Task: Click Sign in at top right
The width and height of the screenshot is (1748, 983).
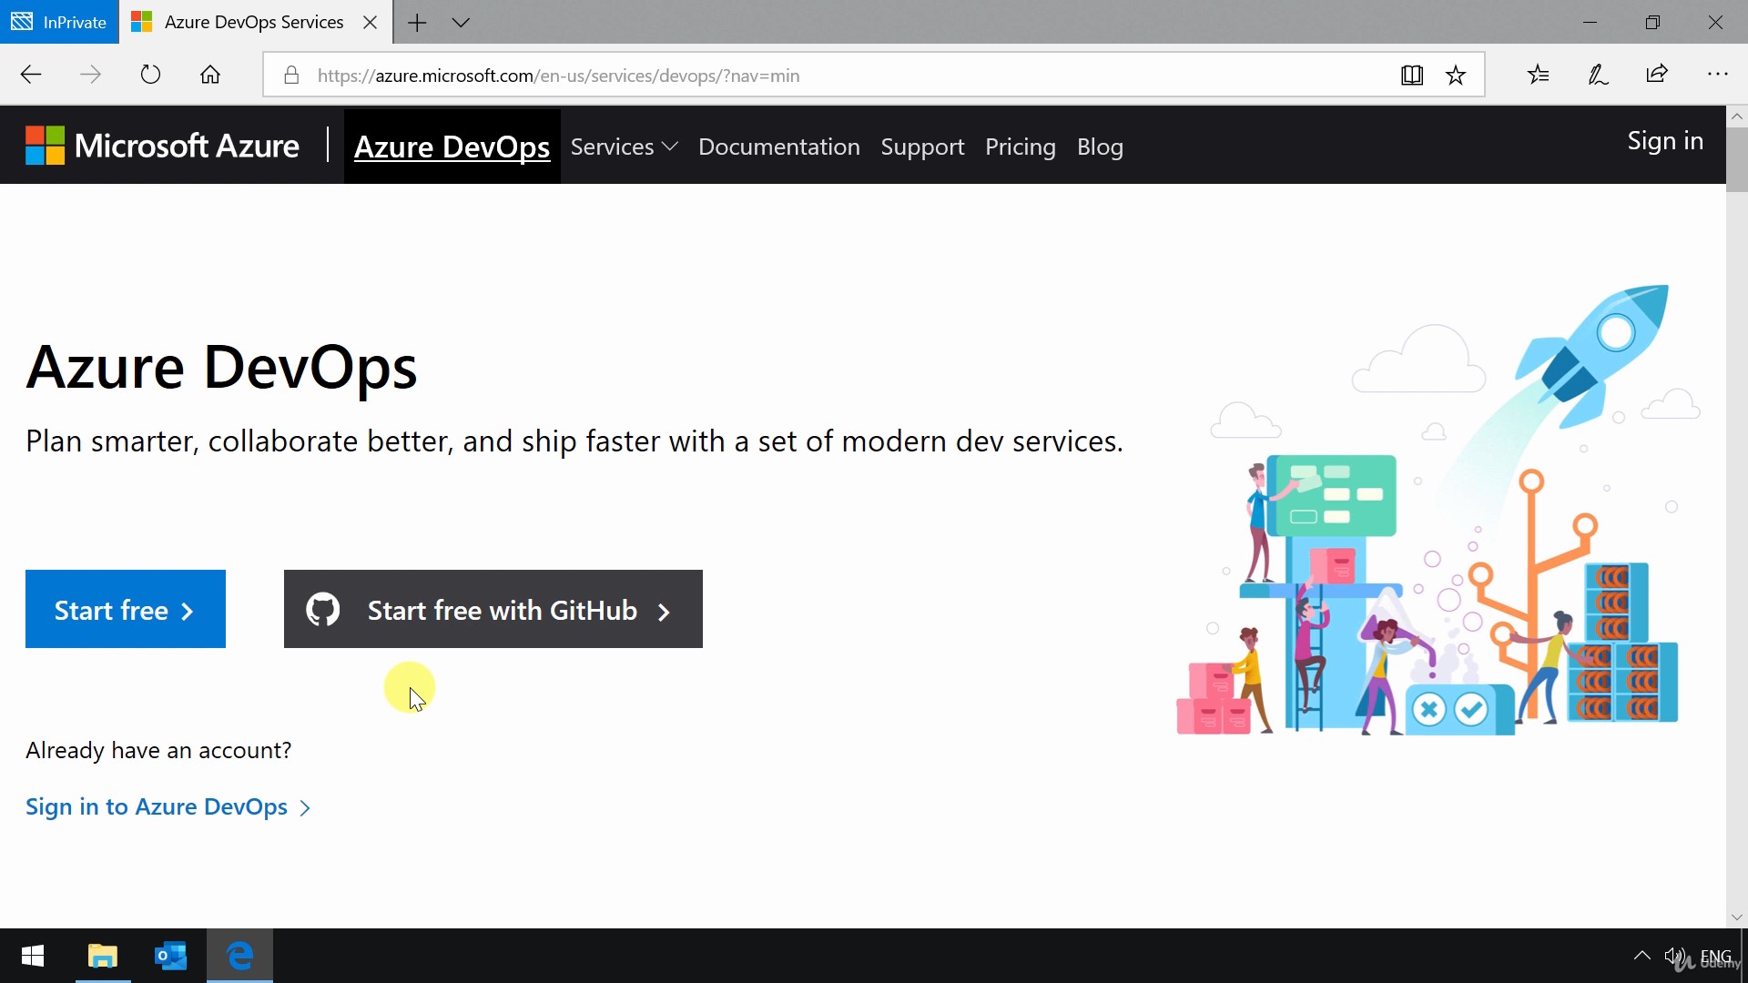Action: click(1665, 141)
